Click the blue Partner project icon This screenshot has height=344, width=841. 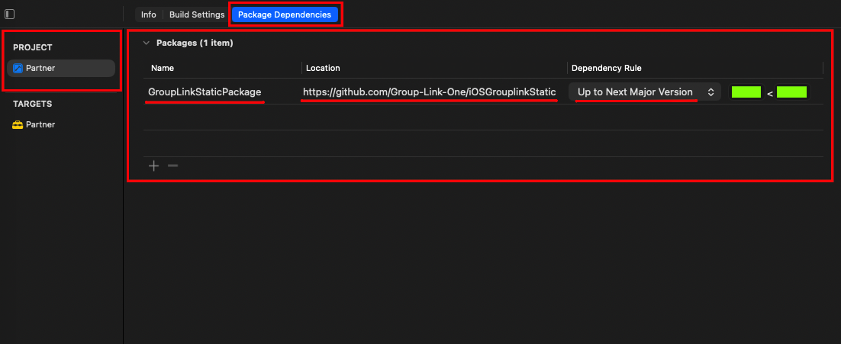(x=18, y=68)
